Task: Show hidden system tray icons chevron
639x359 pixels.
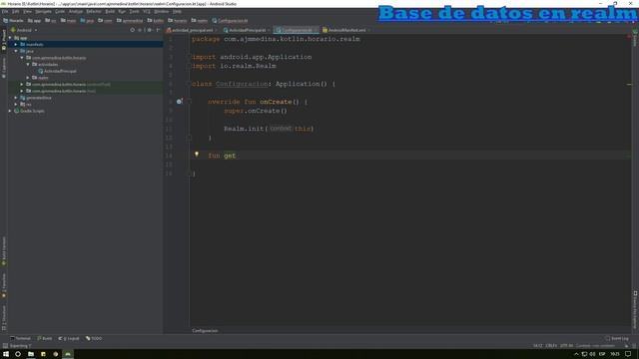Action: [576, 354]
